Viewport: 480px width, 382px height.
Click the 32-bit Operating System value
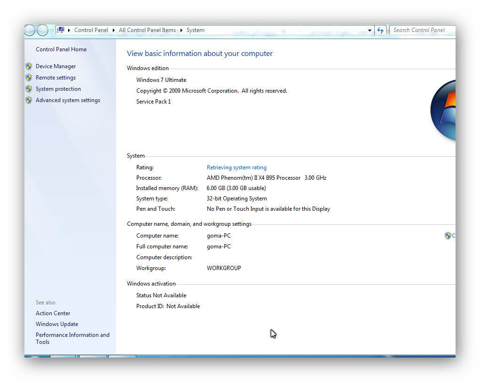pos(236,199)
